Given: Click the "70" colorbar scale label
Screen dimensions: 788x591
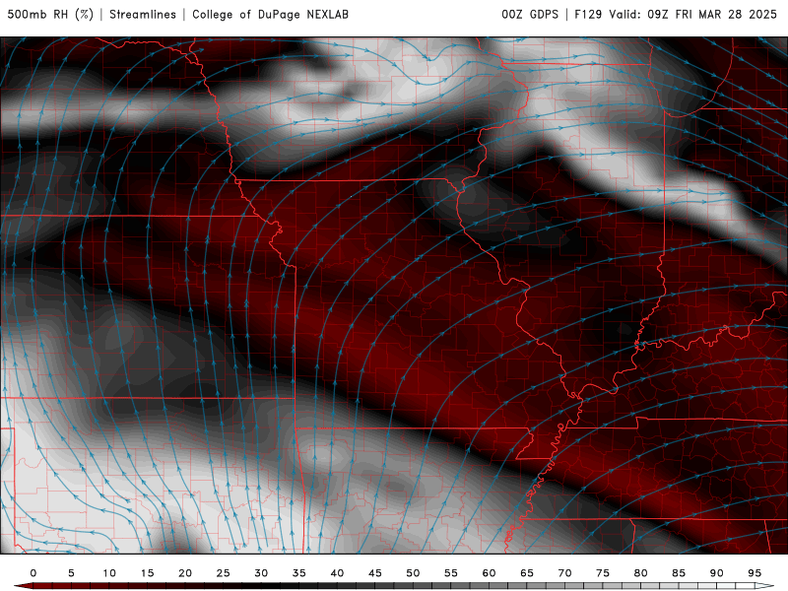Looking at the screenshot, I should point(564,573).
